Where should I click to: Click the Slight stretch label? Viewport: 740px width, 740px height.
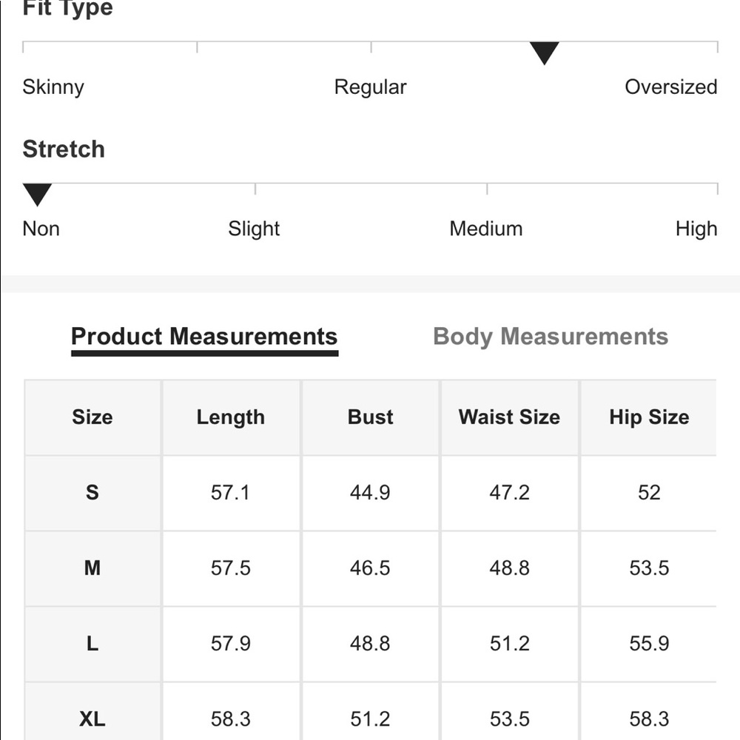click(254, 229)
